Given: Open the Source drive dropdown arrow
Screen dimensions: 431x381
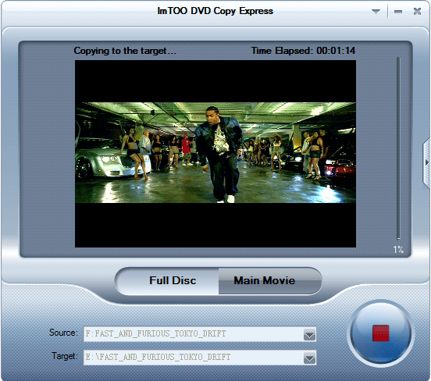Looking at the screenshot, I should [x=309, y=335].
